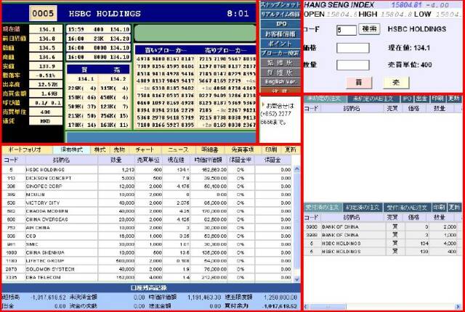
Task: Open the ポイント sidebar button
Action: 280,44
